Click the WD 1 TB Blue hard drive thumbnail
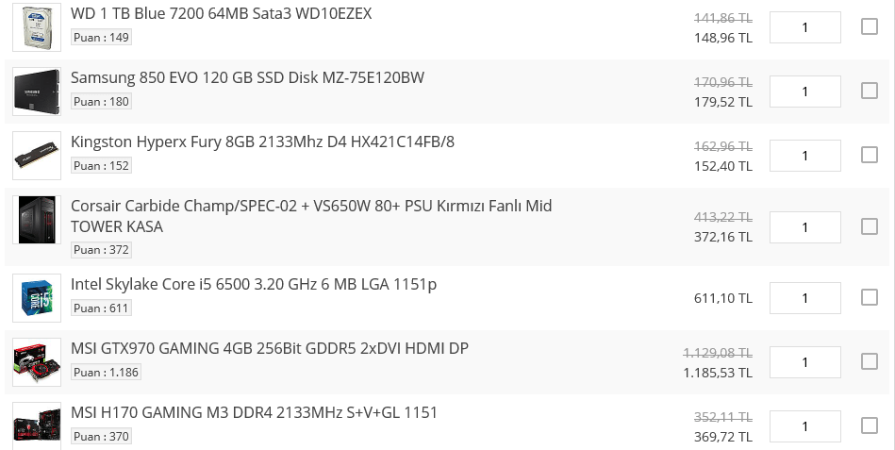Screen dimensions: 895x450 point(37,27)
